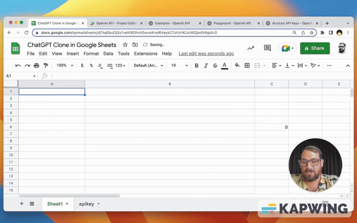The width and height of the screenshot is (357, 223).
Task: Click the Redo arrow icon
Action: [x=27, y=66]
